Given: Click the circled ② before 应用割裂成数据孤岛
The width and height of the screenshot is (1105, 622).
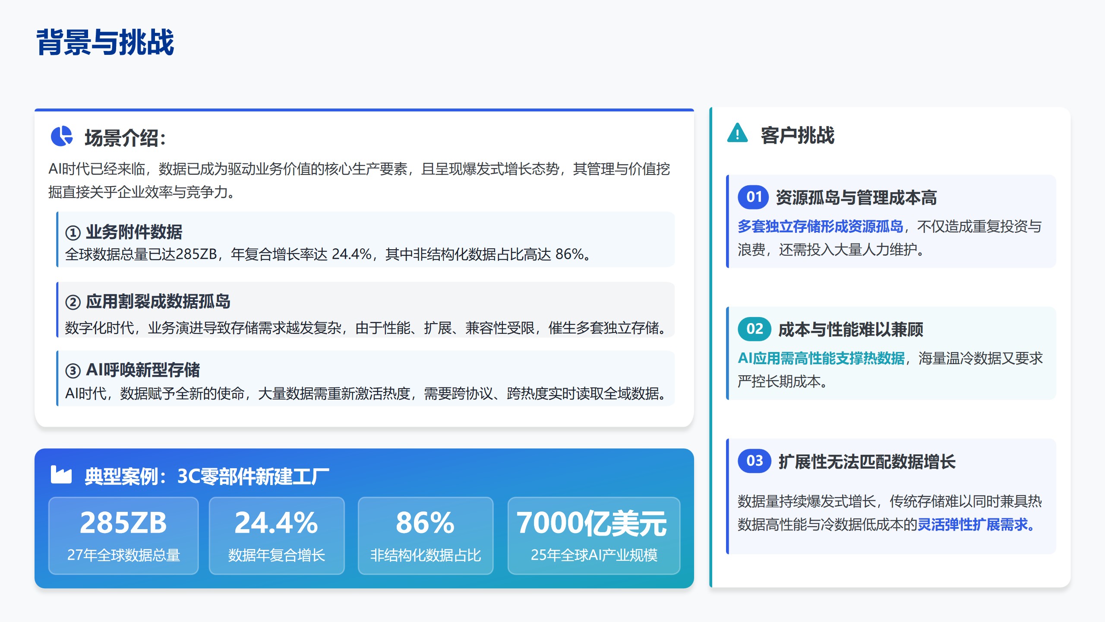Looking at the screenshot, I should tap(73, 302).
